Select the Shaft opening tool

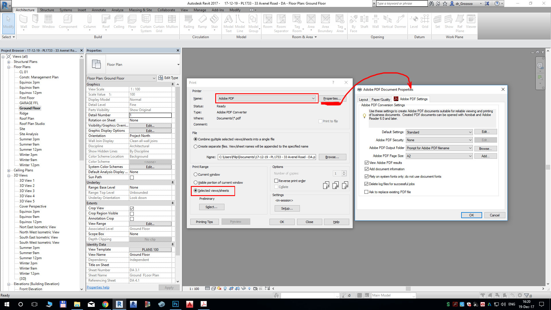click(364, 22)
